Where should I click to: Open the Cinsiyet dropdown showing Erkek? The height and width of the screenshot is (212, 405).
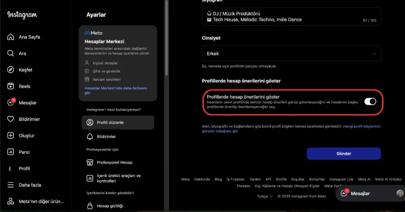291,53
